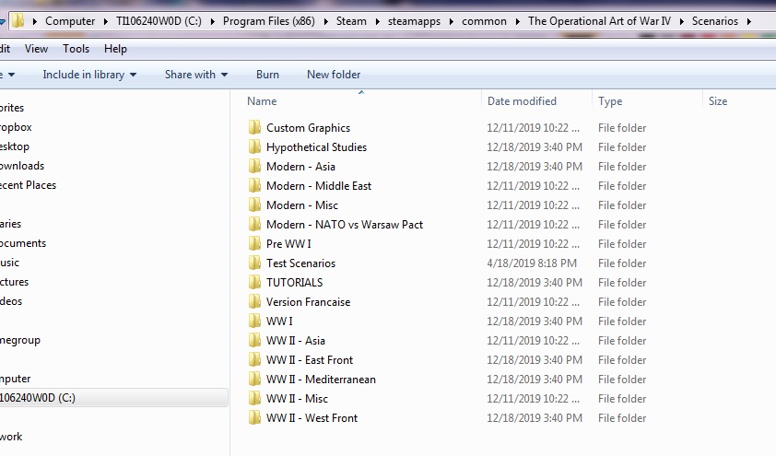Click the WW II - East Front name
The image size is (776, 456).
click(310, 359)
